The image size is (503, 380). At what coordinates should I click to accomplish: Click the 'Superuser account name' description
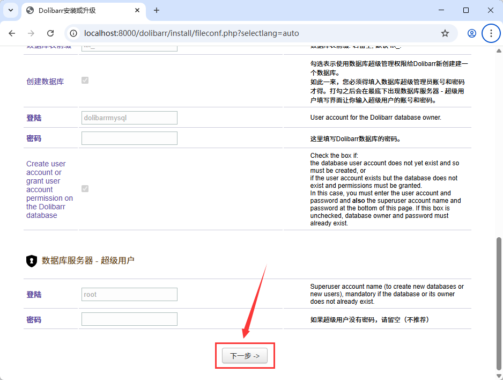[387, 294]
